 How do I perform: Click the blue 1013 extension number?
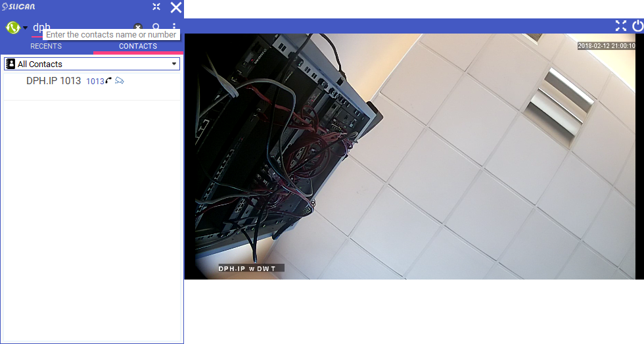[95, 82]
